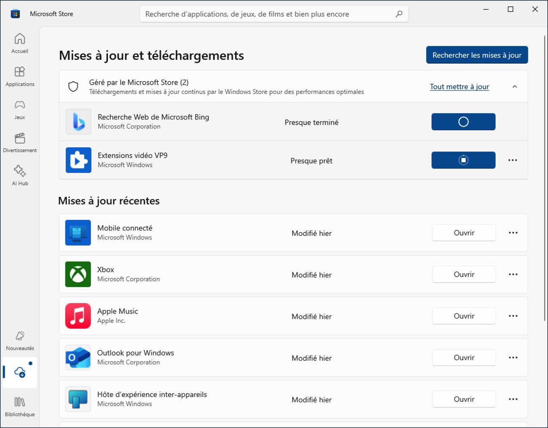Screen dimensions: 548x428
Task: Click the Mises à jour et téléchargements heading
Action: (x=151, y=55)
